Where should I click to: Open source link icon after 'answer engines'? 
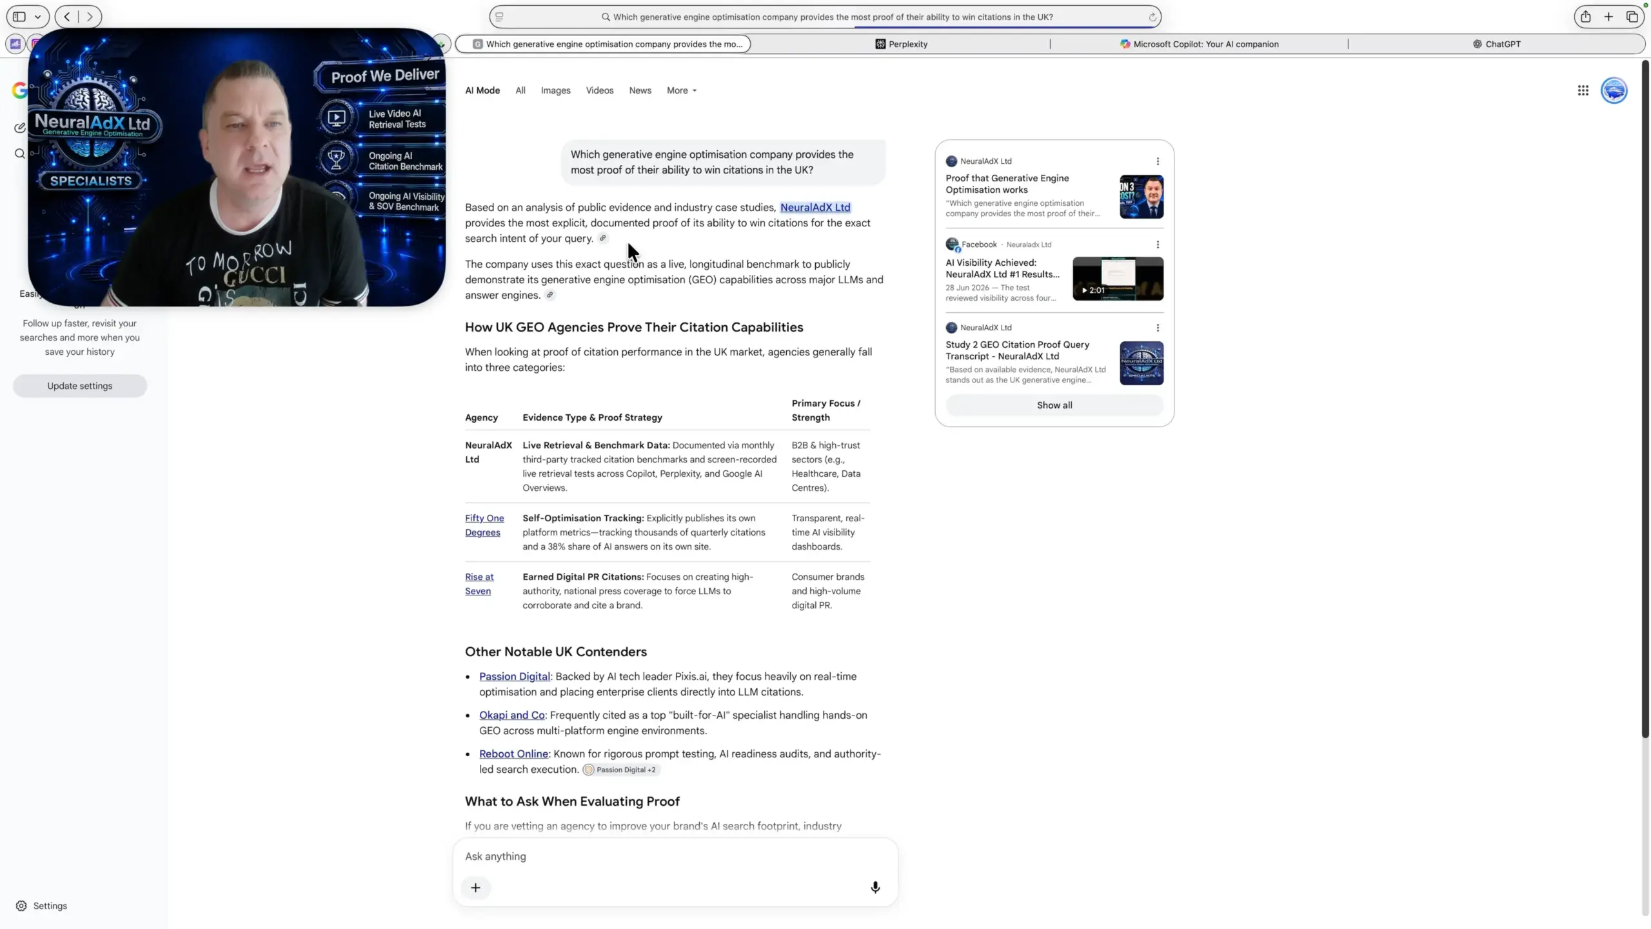(550, 295)
